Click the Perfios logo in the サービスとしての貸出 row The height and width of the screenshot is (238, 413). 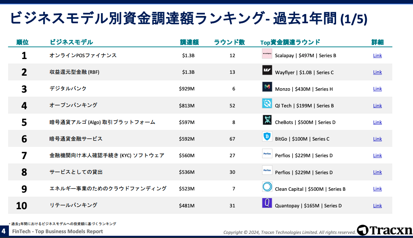pos(267,170)
